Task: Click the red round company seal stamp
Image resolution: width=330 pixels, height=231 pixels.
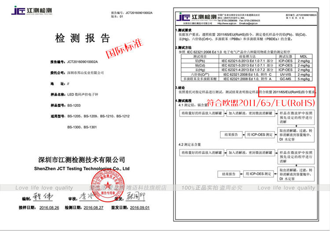Action: (107, 186)
